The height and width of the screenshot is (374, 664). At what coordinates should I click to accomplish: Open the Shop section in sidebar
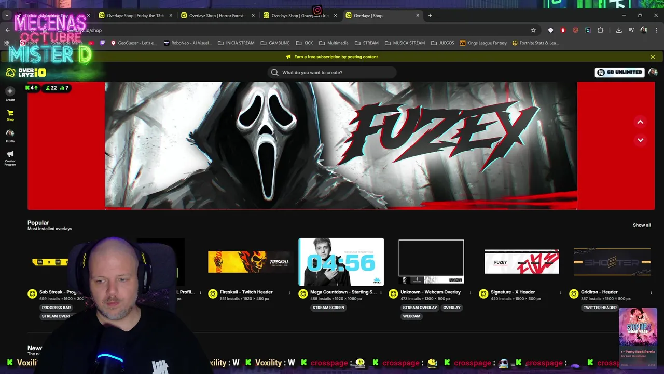coord(10,115)
